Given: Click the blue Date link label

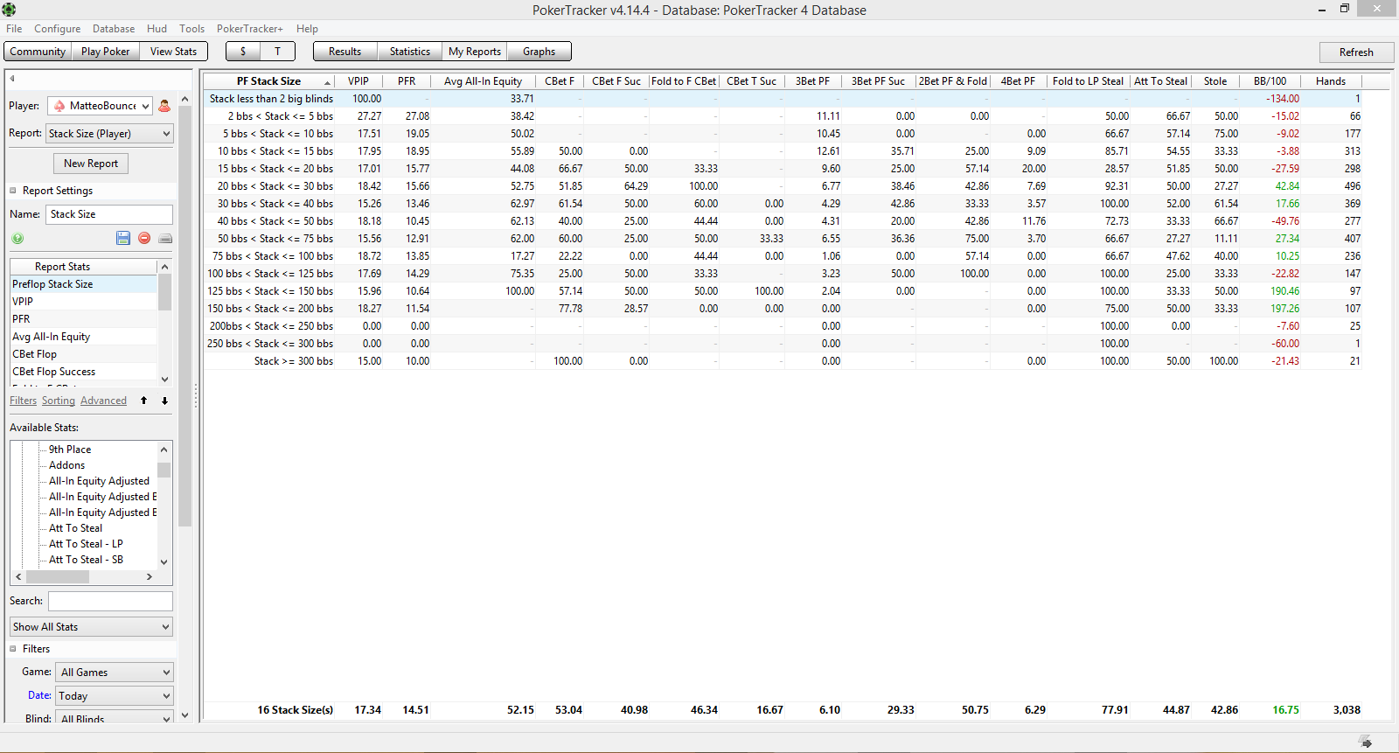Looking at the screenshot, I should (39, 695).
